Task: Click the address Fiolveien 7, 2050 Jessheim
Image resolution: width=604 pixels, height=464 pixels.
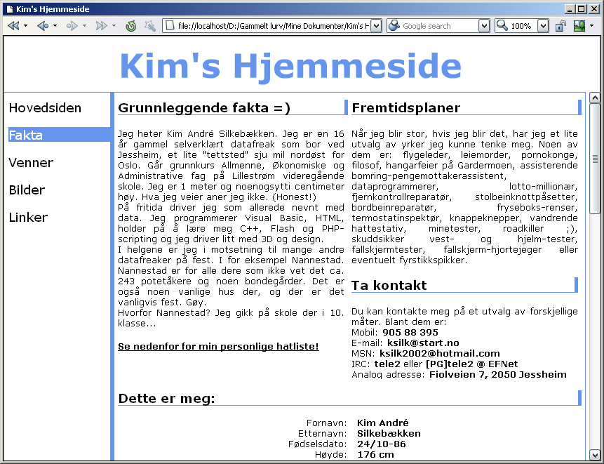Action: pyautogui.click(x=498, y=374)
